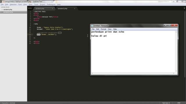186x104 pixels.
Task: Open Sublime Text Edit menu
Action: coord(7,5)
